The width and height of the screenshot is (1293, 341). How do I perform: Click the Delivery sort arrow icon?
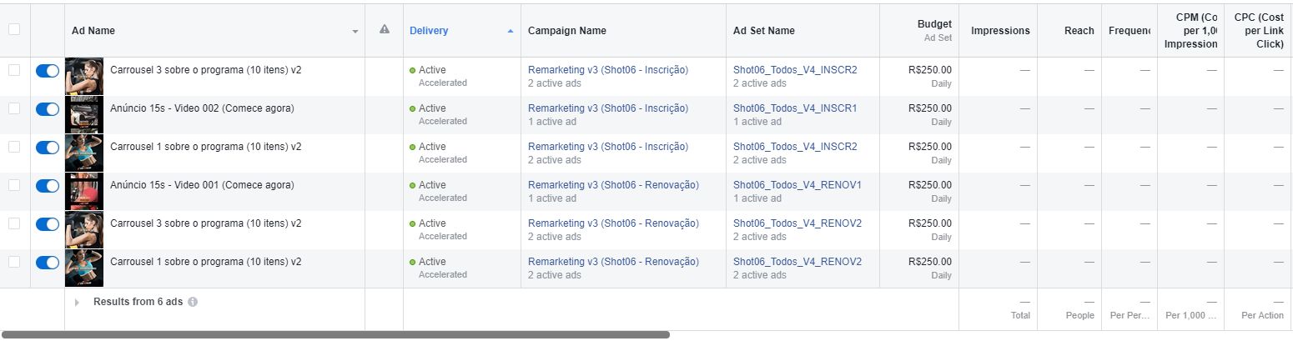pyautogui.click(x=511, y=32)
